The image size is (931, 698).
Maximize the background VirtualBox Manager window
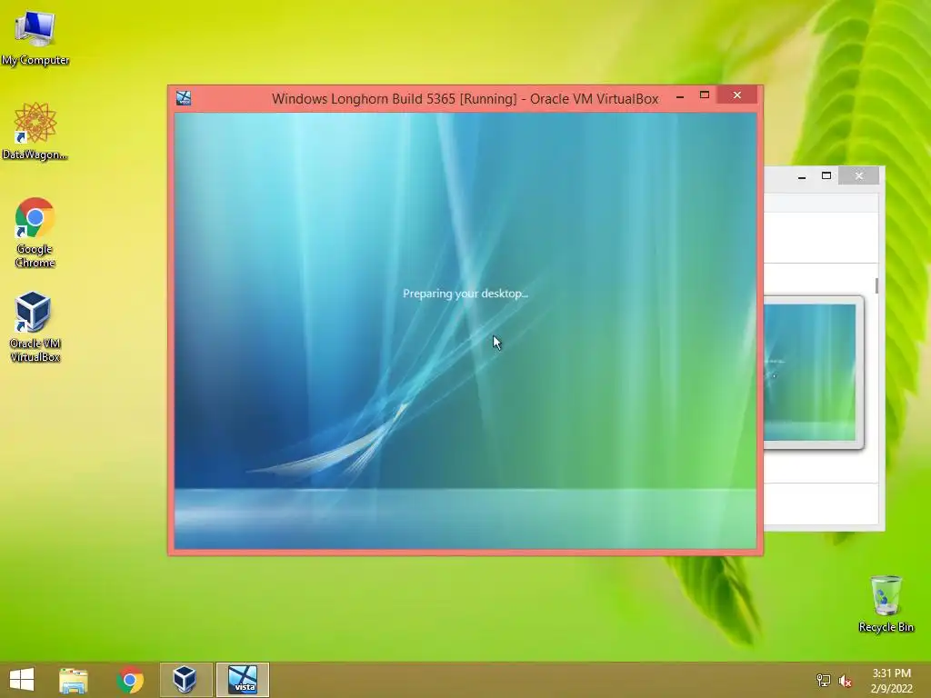826,175
